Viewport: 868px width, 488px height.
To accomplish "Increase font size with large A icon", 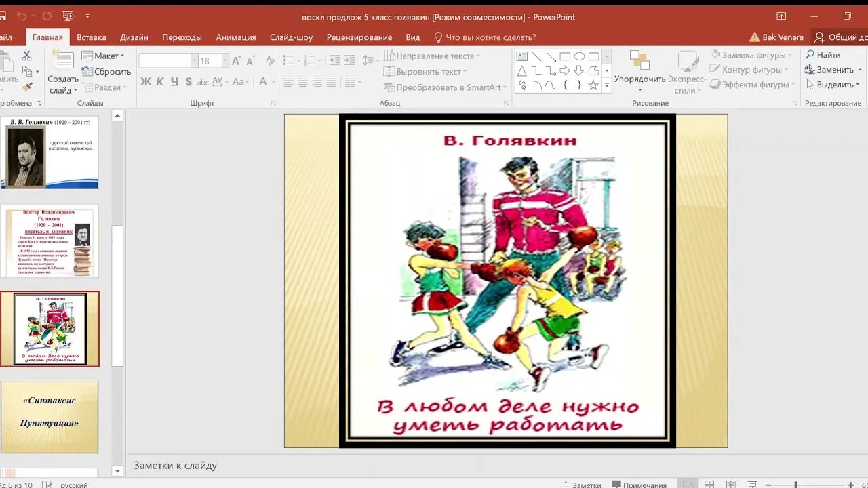I will (236, 61).
